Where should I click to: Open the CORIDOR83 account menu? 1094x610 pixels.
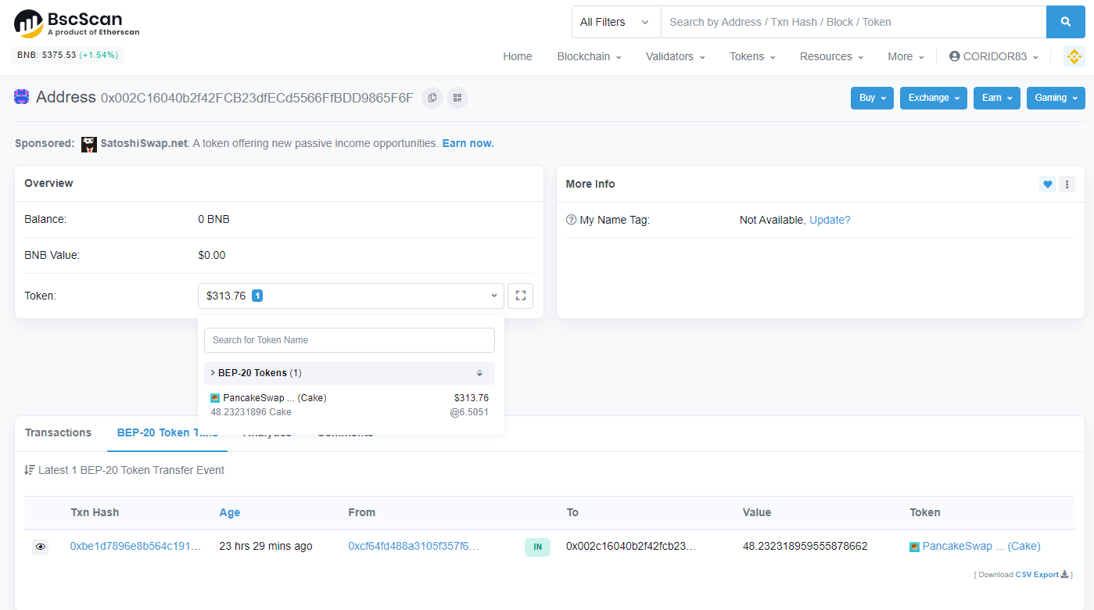click(994, 56)
